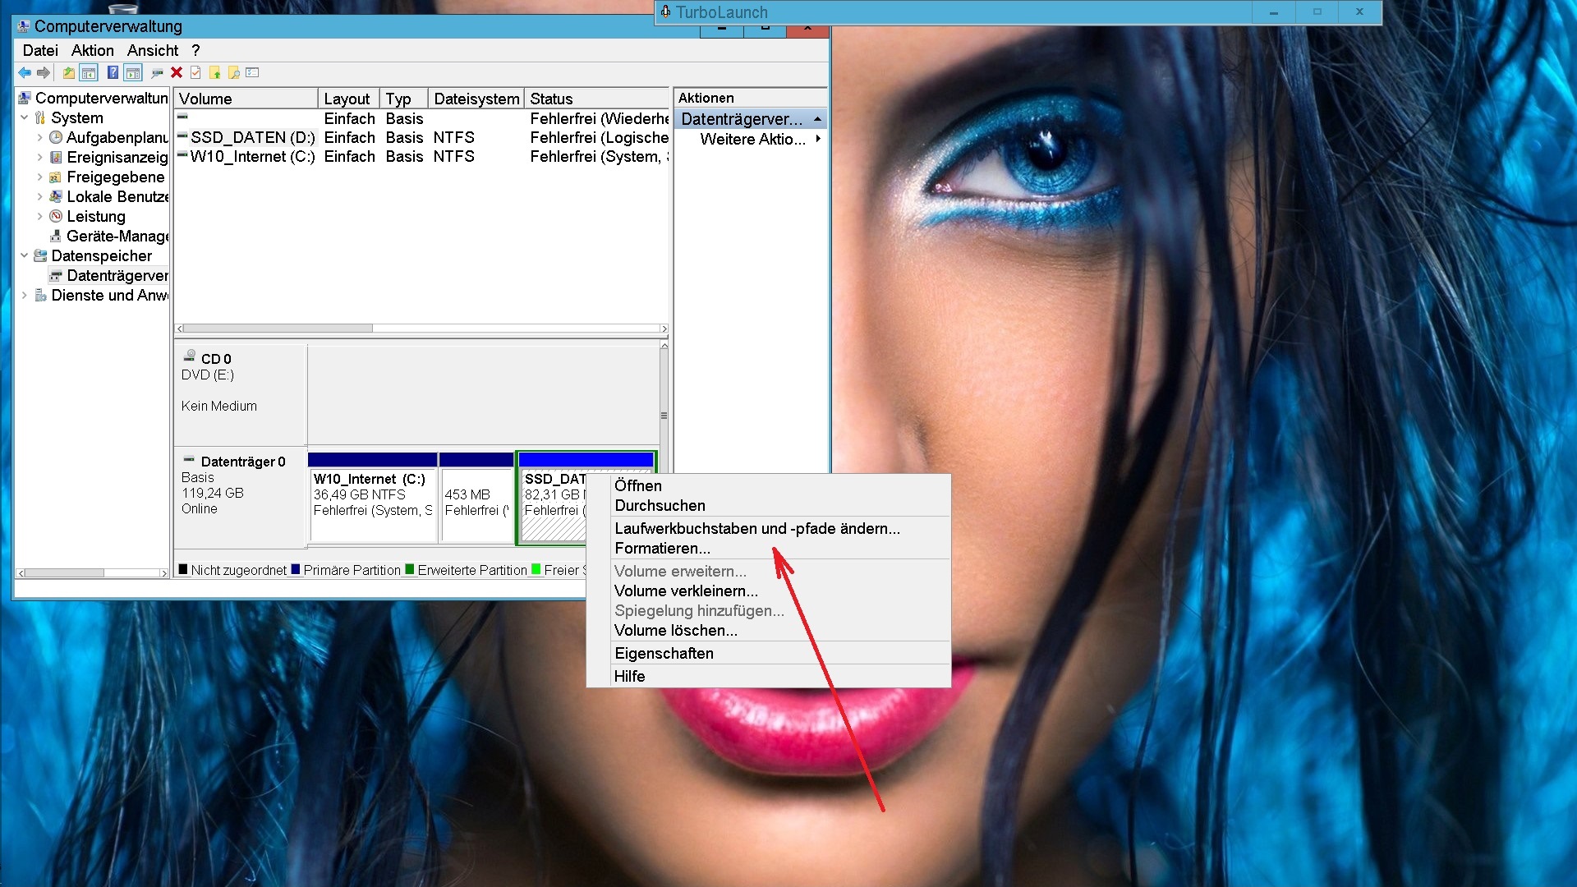Expand the Ereignisanzeige tree node
The width and height of the screenshot is (1577, 887).
click(39, 158)
